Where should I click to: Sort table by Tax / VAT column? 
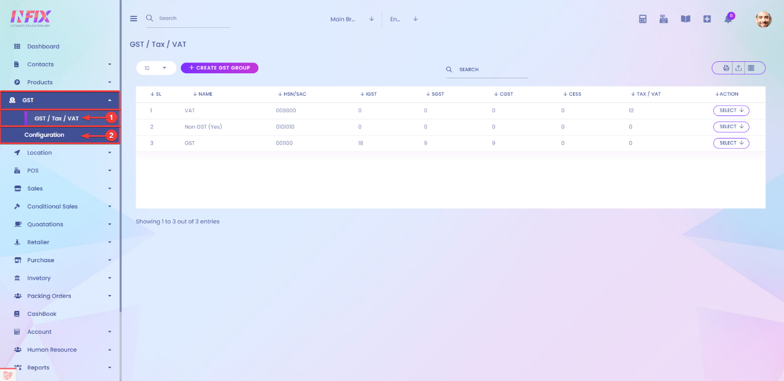tap(646, 94)
